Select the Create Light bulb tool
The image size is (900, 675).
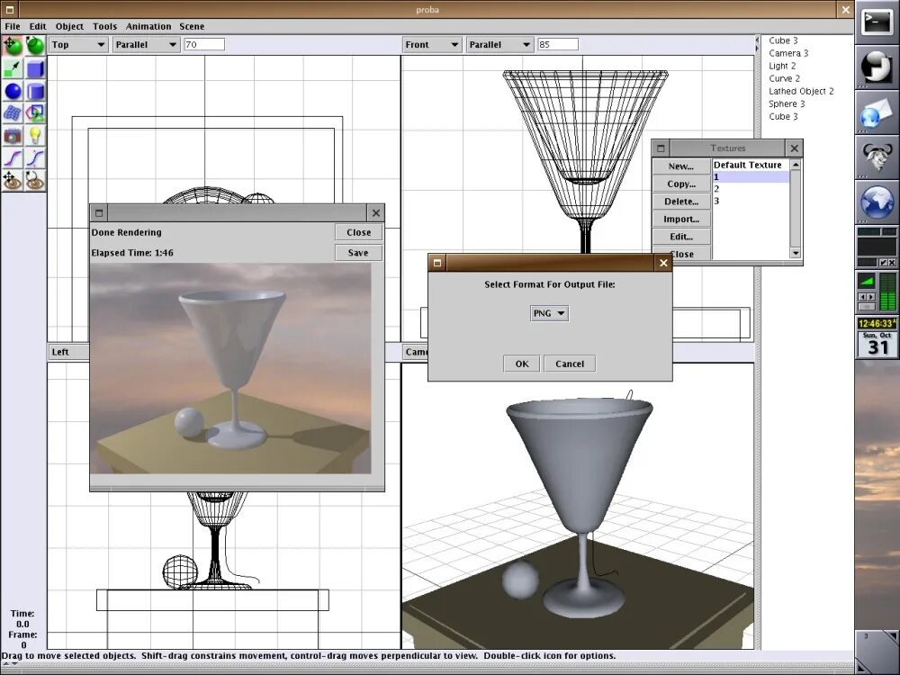pyautogui.click(x=35, y=136)
